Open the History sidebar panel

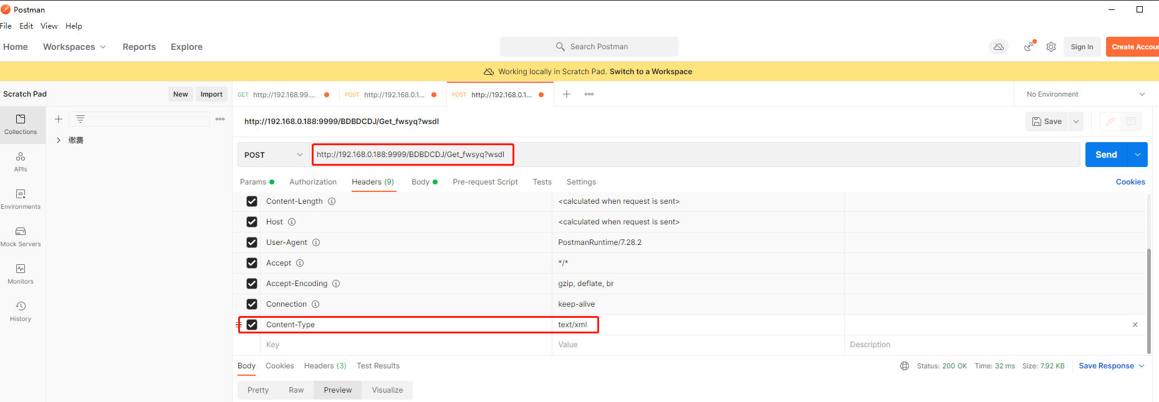pos(21,312)
